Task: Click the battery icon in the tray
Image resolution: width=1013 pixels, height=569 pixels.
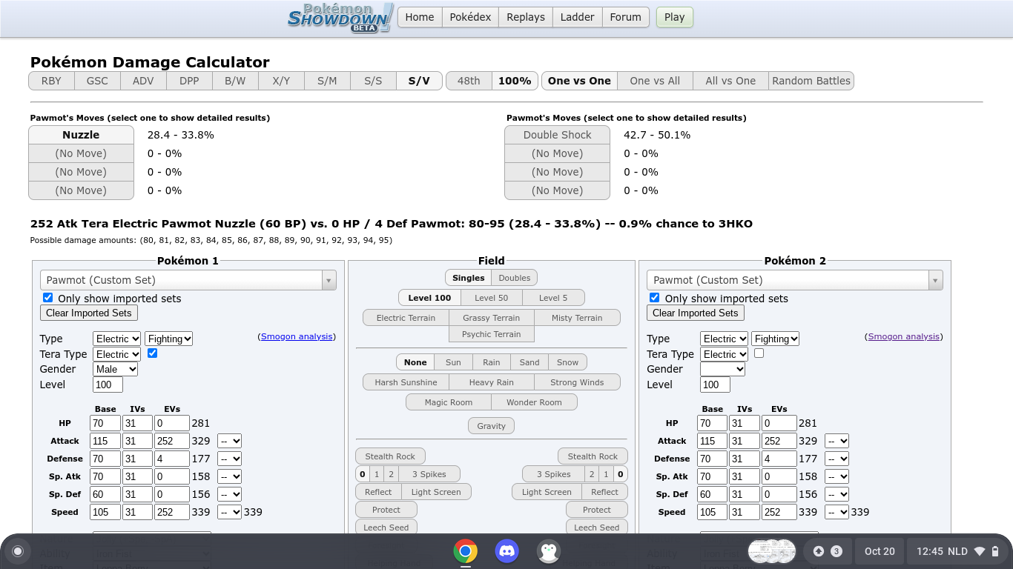Action: click(x=995, y=551)
